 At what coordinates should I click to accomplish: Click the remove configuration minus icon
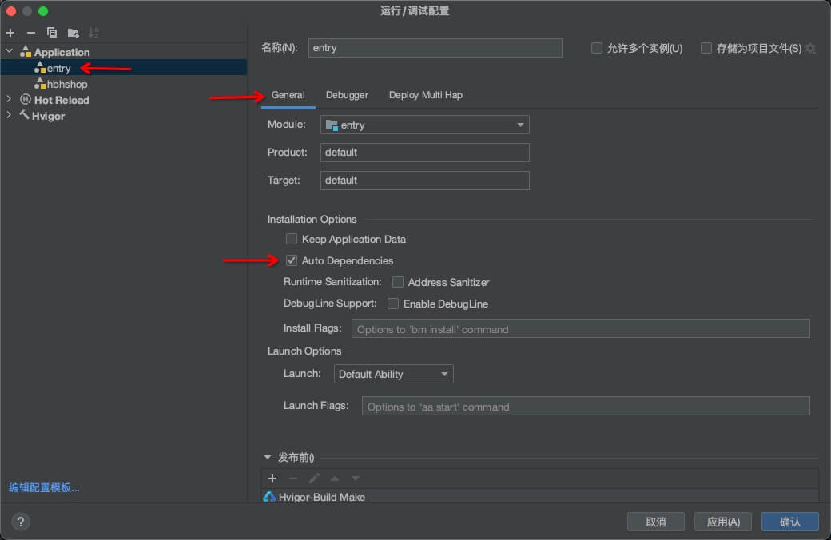(x=31, y=33)
